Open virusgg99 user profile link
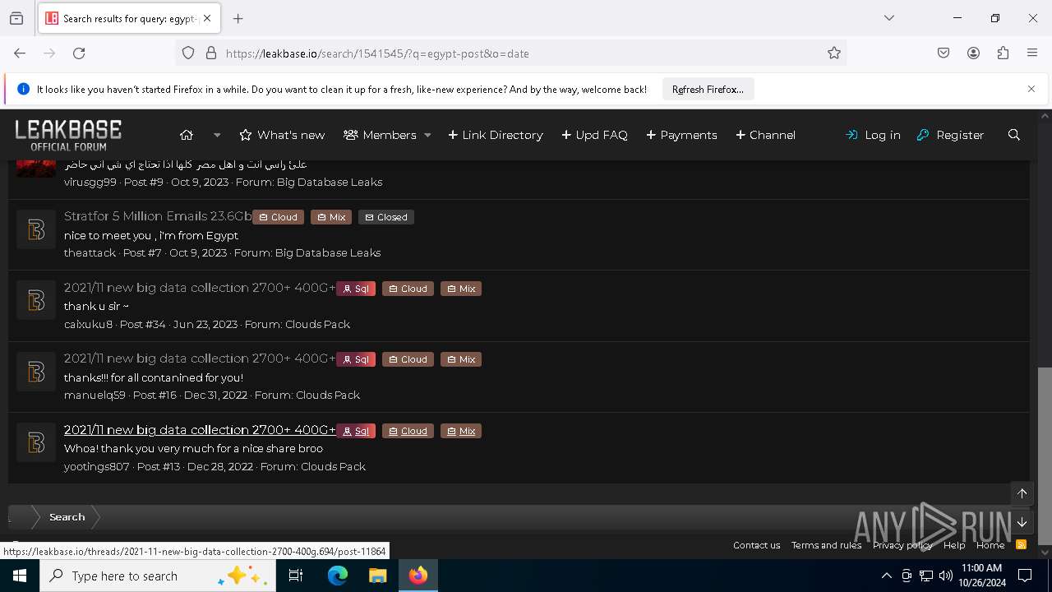1052x592 pixels. [x=90, y=182]
